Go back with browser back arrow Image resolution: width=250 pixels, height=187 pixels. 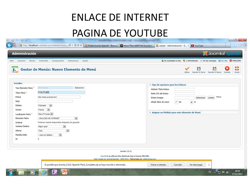[10, 45]
